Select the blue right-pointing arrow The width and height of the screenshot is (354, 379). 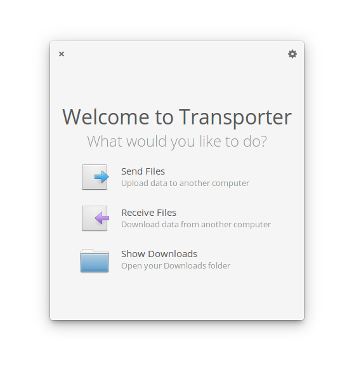(x=102, y=176)
